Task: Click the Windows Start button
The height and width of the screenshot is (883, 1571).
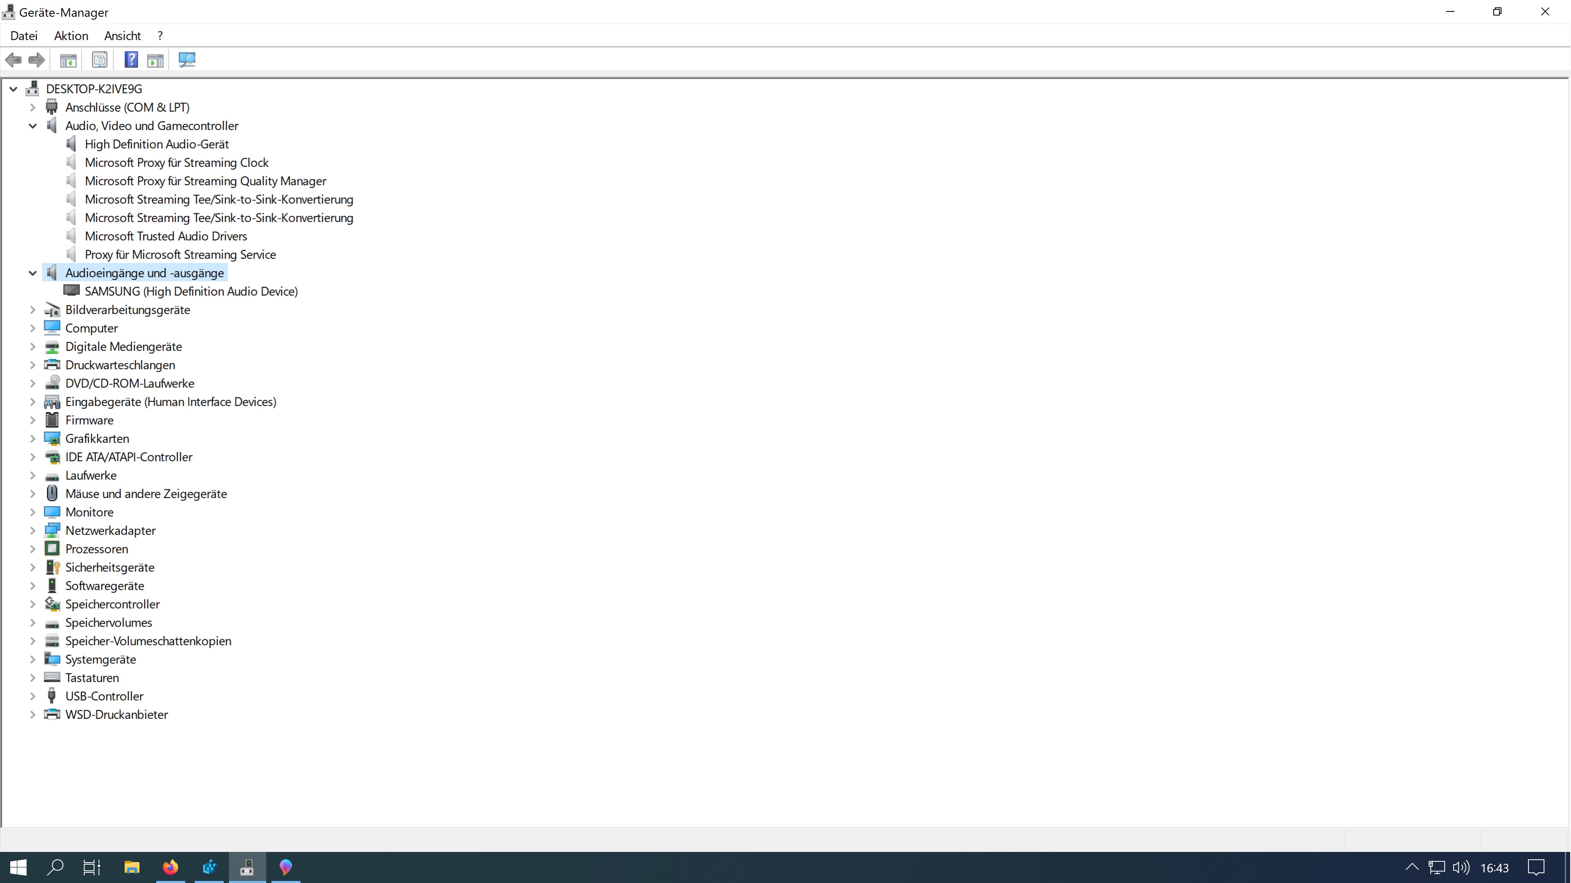Action: [18, 867]
